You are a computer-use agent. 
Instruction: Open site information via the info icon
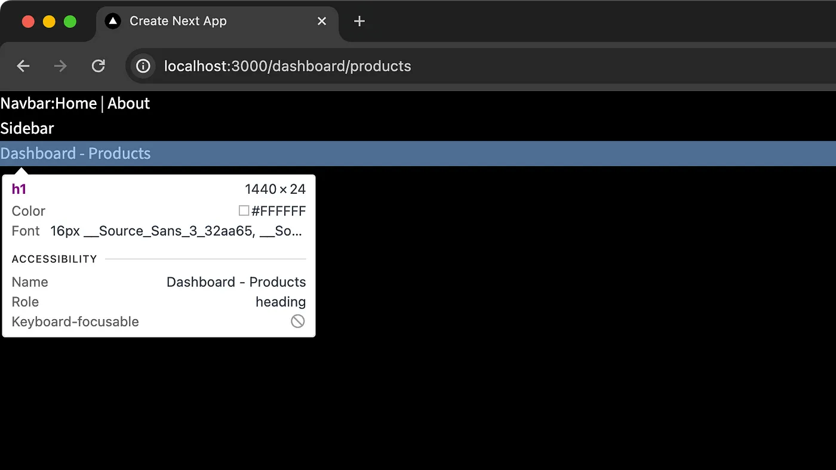(142, 66)
